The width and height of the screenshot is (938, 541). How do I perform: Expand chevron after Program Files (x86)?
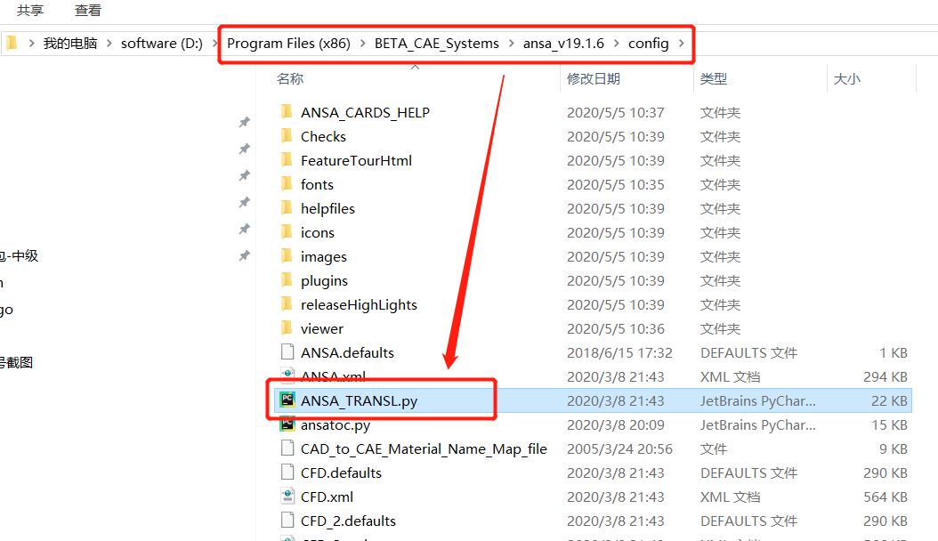[362, 43]
